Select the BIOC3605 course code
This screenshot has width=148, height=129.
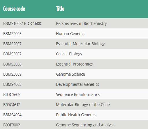(12, 95)
